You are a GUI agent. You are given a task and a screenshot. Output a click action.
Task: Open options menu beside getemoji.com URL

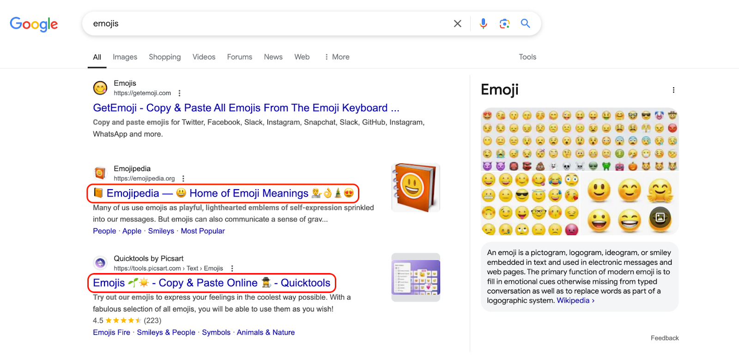coord(179,93)
